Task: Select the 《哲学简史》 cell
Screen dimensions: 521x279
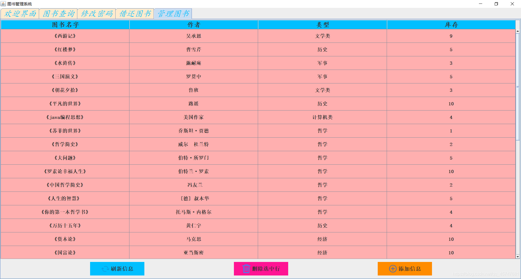Action: click(65, 144)
